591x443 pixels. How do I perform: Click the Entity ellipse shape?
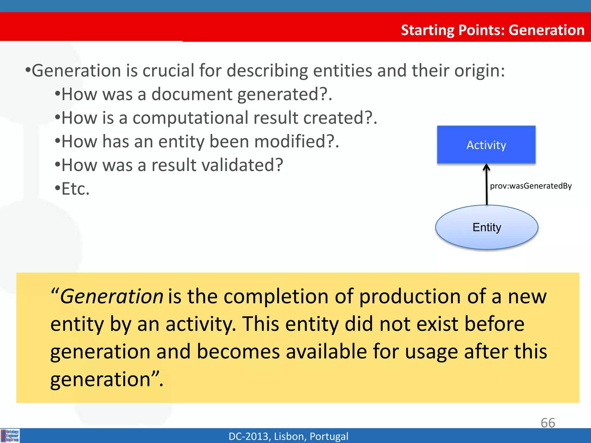coord(487,227)
